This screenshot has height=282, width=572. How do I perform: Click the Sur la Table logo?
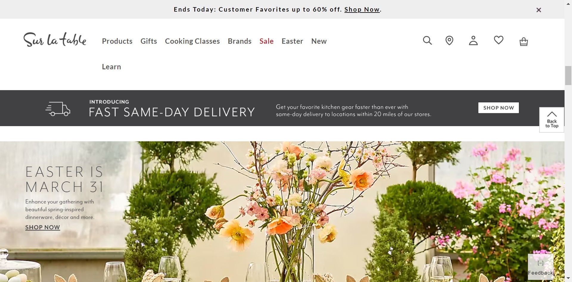(x=55, y=40)
